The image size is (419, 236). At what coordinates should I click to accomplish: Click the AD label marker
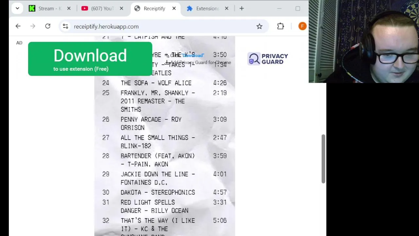[x=19, y=43]
